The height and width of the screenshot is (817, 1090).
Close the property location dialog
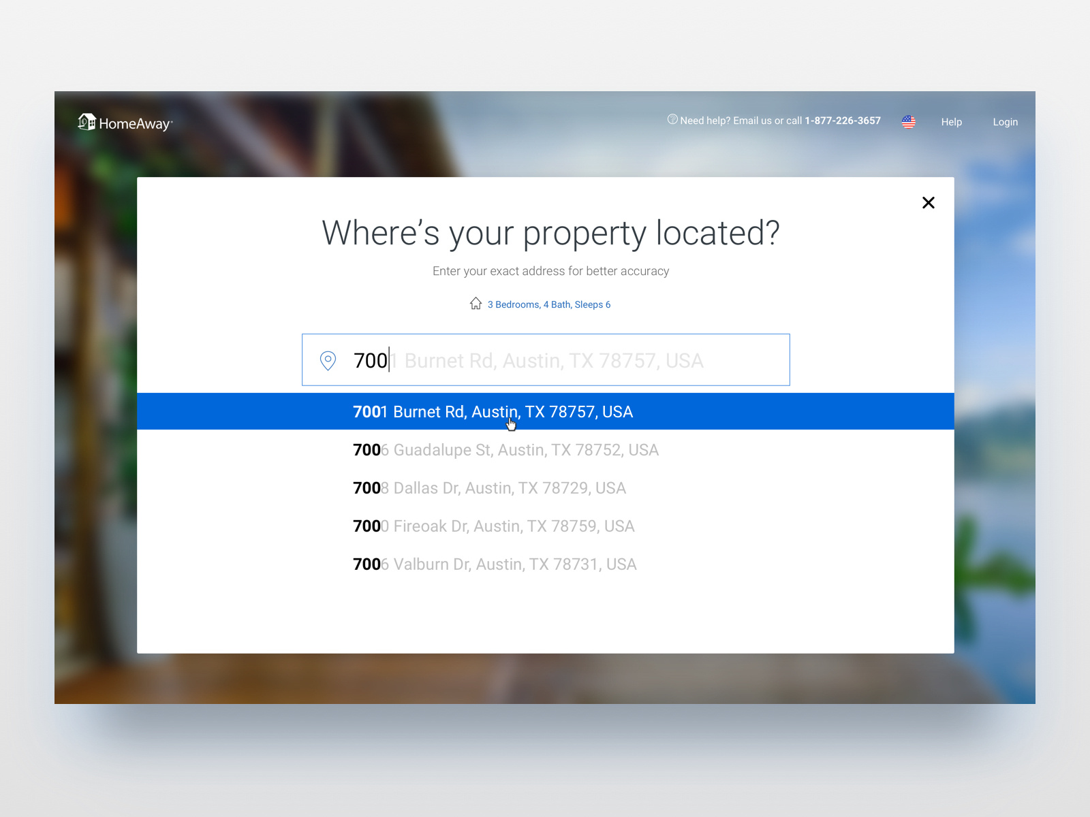(928, 202)
